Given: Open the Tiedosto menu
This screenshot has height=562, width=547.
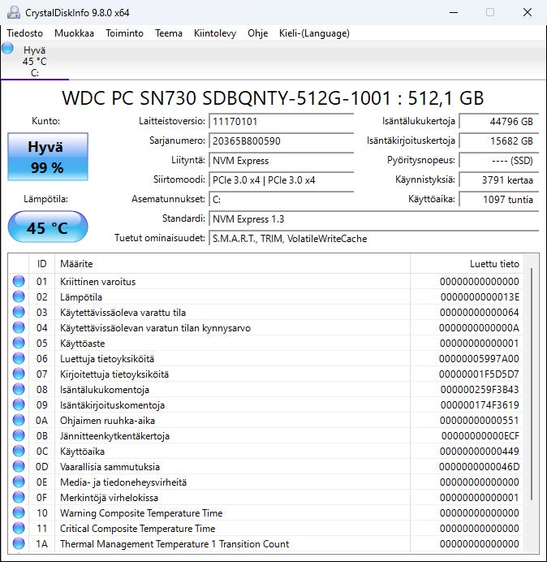Looking at the screenshot, I should click(x=24, y=33).
